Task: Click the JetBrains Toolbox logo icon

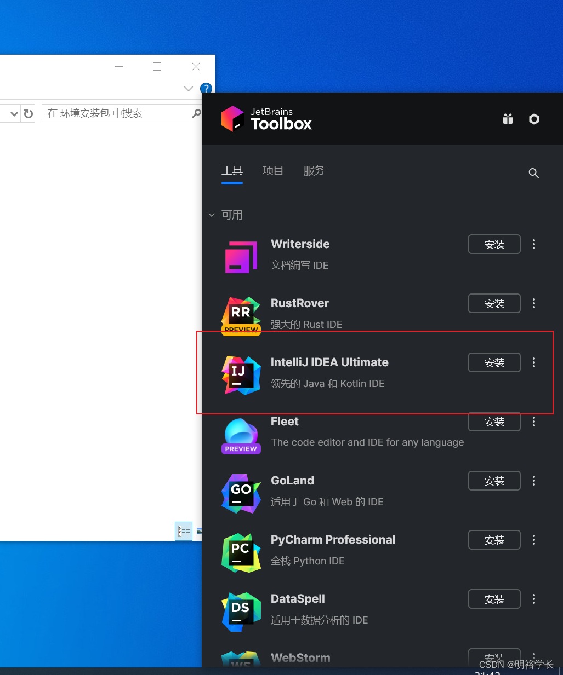Action: [x=232, y=119]
